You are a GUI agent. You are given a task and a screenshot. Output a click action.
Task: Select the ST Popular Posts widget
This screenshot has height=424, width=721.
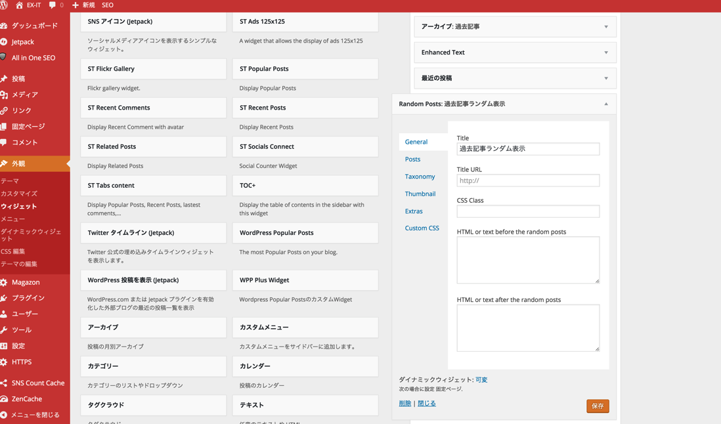click(x=305, y=69)
